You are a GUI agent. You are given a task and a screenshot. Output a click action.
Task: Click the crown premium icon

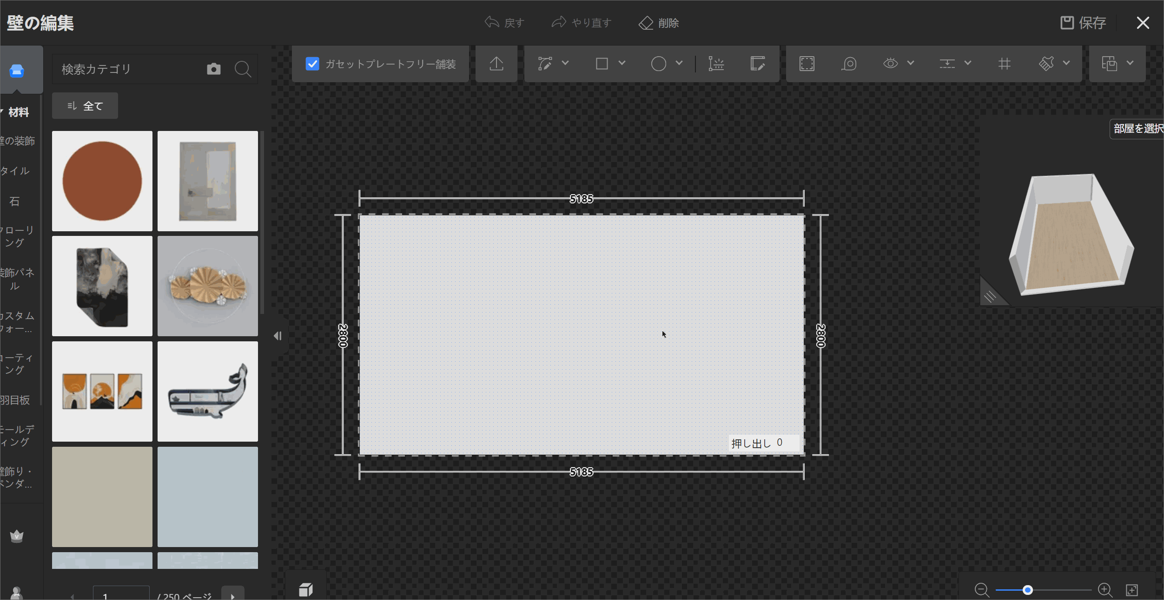click(17, 536)
